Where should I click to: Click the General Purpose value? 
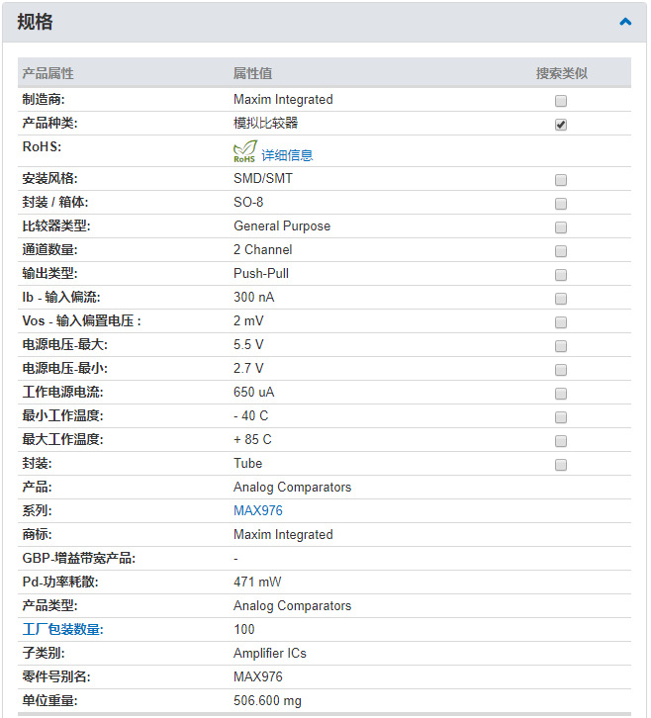(x=282, y=225)
